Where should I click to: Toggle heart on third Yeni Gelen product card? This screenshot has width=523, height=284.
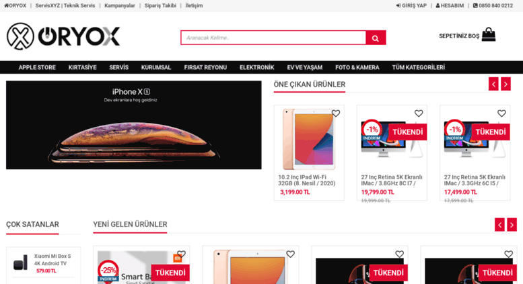point(400,254)
